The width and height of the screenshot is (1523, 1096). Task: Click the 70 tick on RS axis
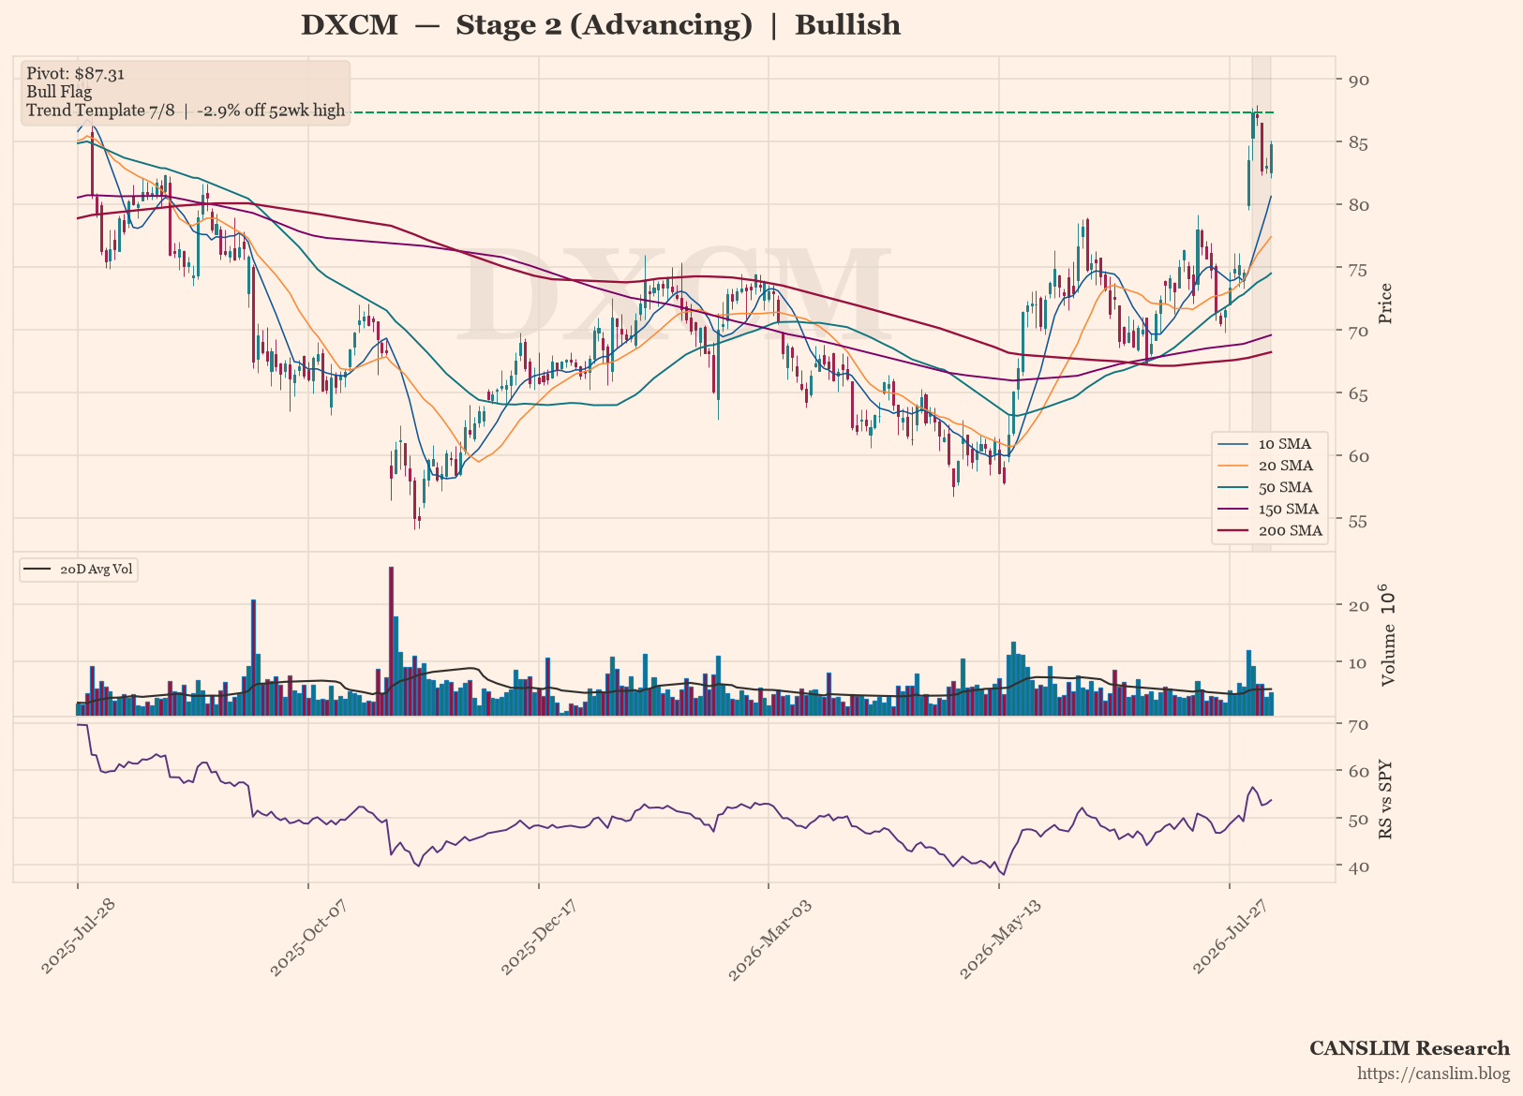[1358, 725]
